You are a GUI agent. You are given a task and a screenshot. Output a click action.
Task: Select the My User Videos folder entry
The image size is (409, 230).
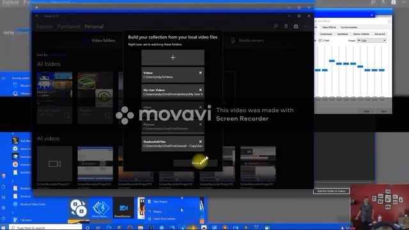click(173, 92)
